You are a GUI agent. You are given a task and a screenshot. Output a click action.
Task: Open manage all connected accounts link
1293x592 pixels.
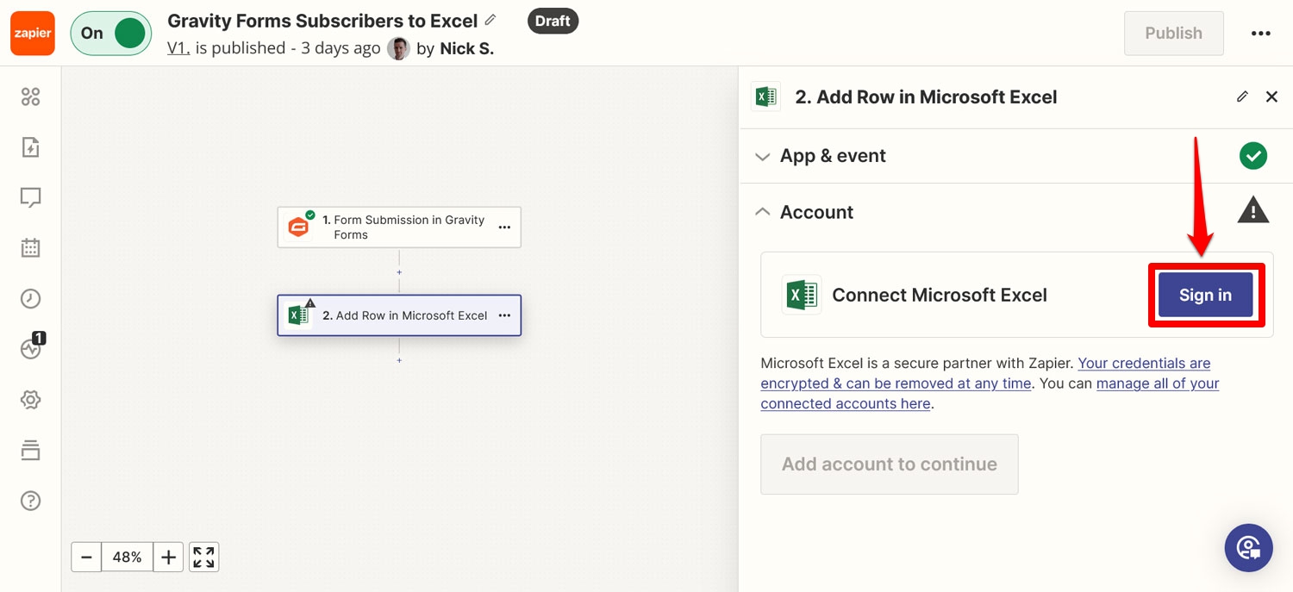[990, 393]
